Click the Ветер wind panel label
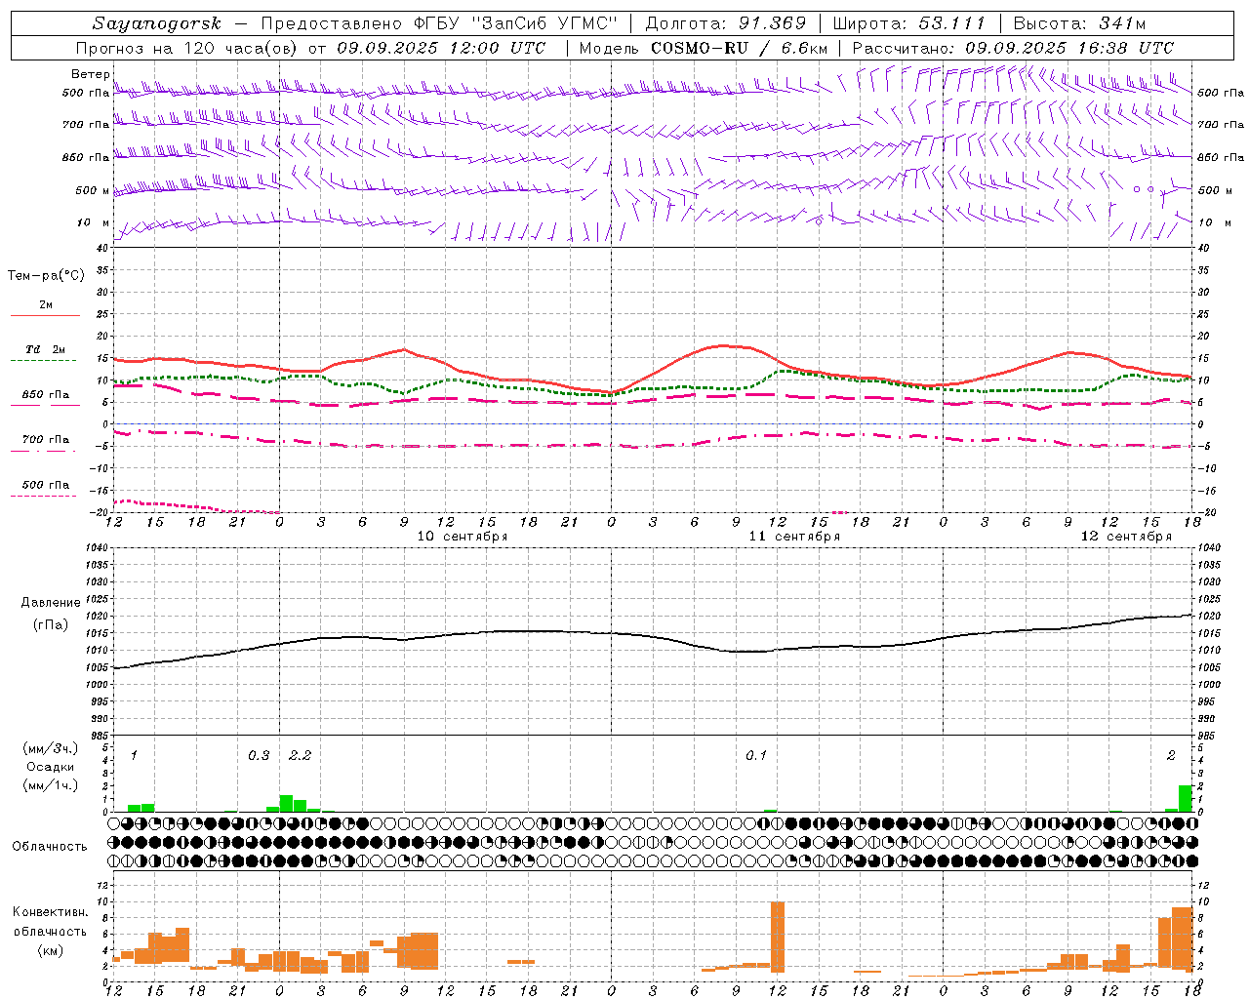1249x999 pixels. (90, 74)
